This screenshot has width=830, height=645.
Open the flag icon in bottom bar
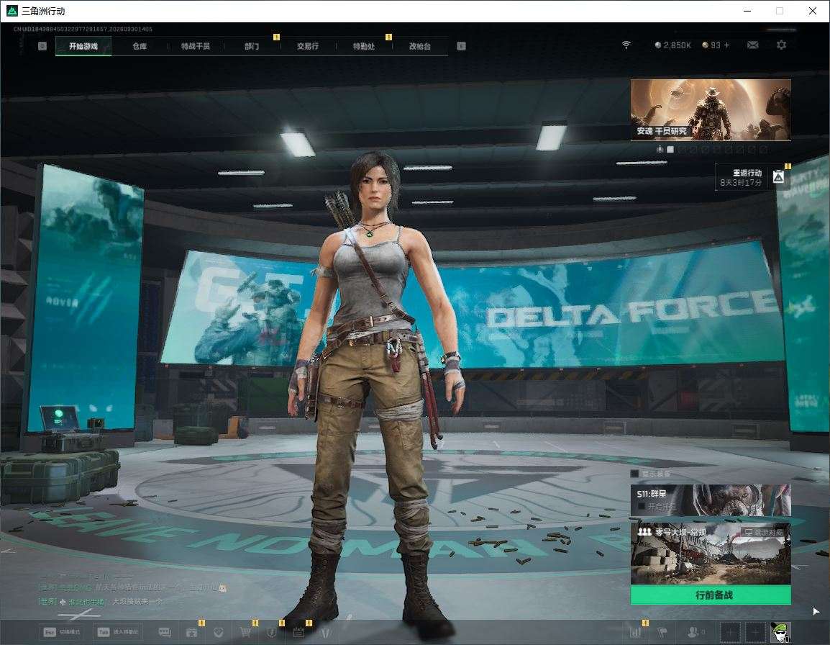(x=662, y=632)
